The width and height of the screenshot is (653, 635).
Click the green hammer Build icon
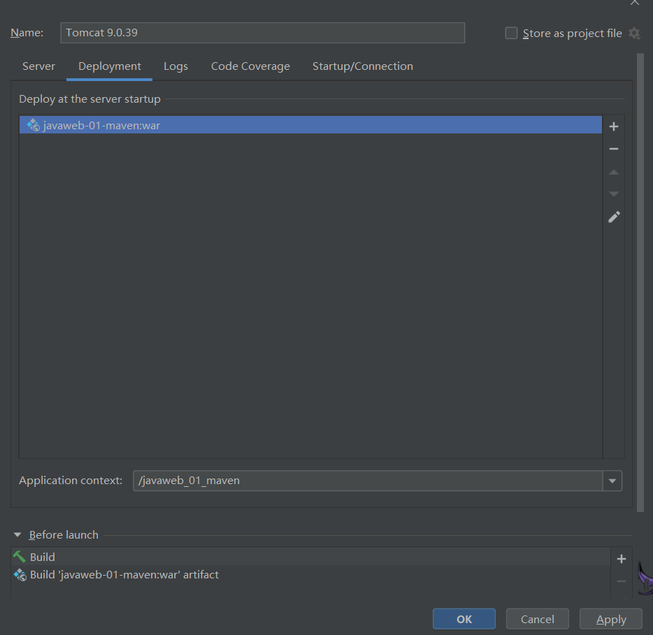click(x=19, y=557)
